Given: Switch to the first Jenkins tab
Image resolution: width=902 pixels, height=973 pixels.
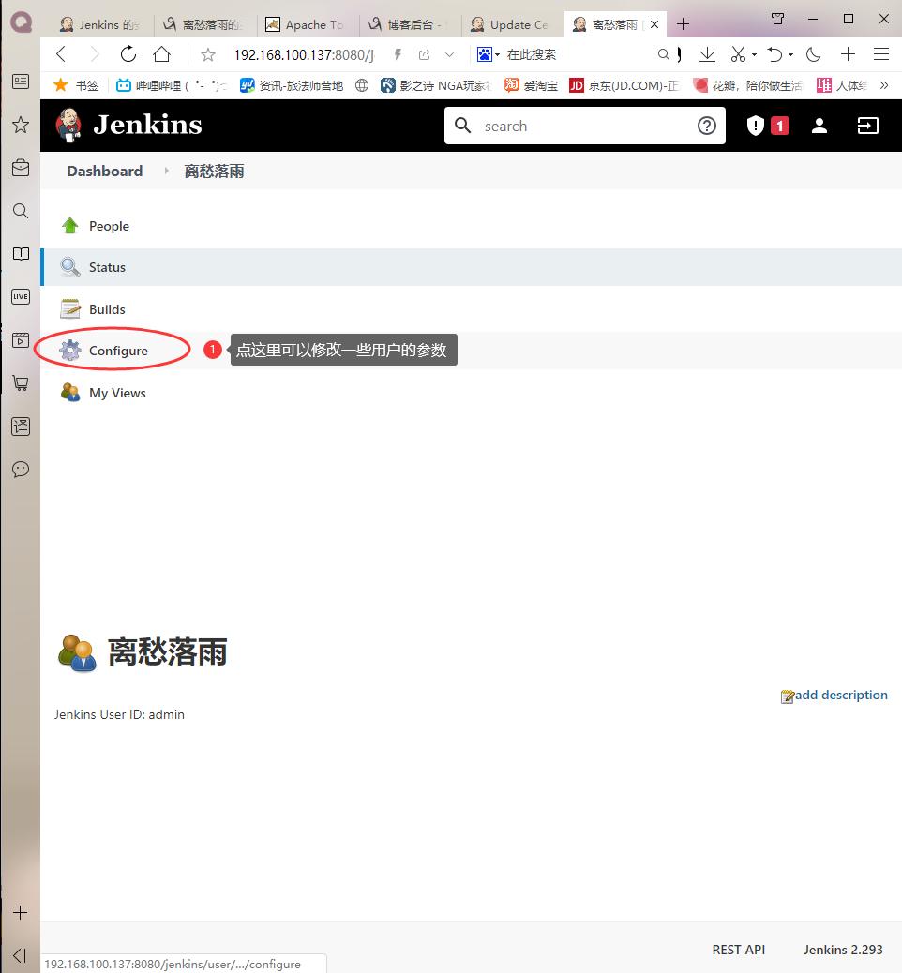Looking at the screenshot, I should pos(103,24).
